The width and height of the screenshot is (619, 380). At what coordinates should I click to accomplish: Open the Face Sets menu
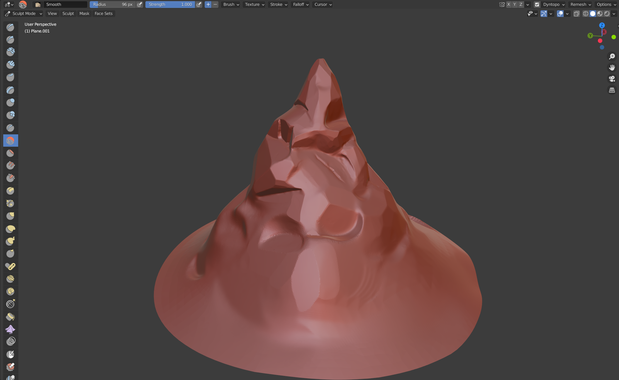[x=104, y=13]
